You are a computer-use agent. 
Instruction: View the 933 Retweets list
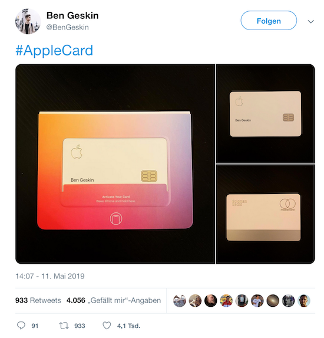pos(38,300)
